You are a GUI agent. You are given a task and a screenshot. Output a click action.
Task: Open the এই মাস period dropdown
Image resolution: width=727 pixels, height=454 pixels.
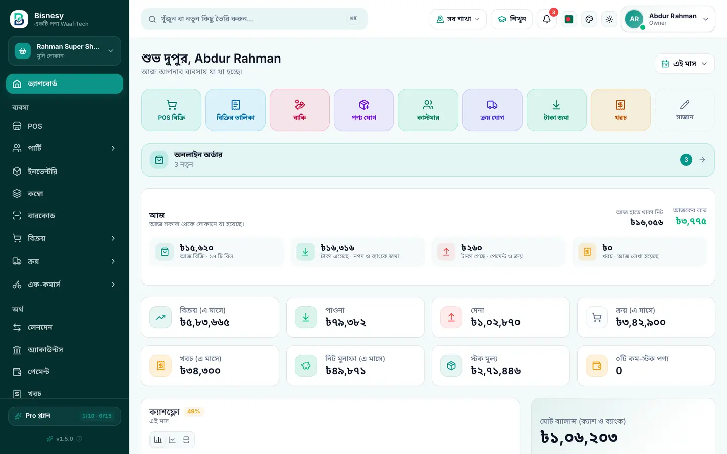(x=685, y=64)
